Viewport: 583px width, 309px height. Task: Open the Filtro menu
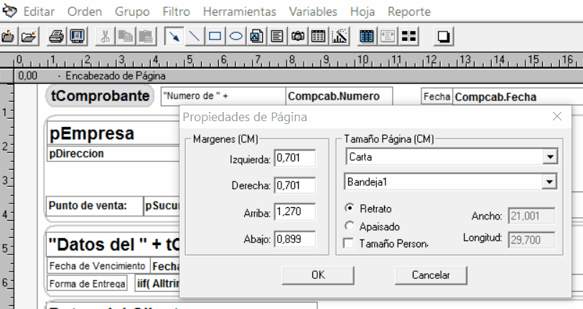point(176,11)
